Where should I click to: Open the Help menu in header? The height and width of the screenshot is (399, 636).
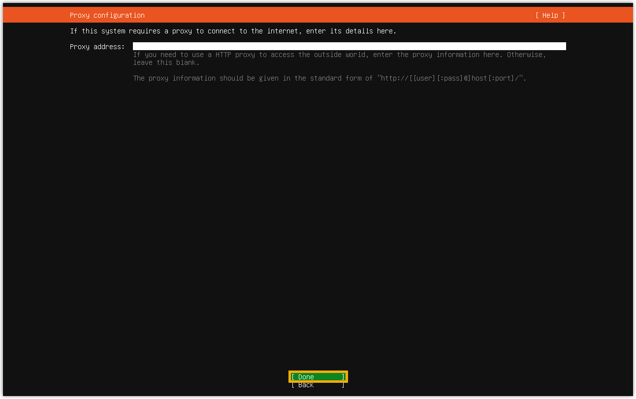tap(550, 15)
